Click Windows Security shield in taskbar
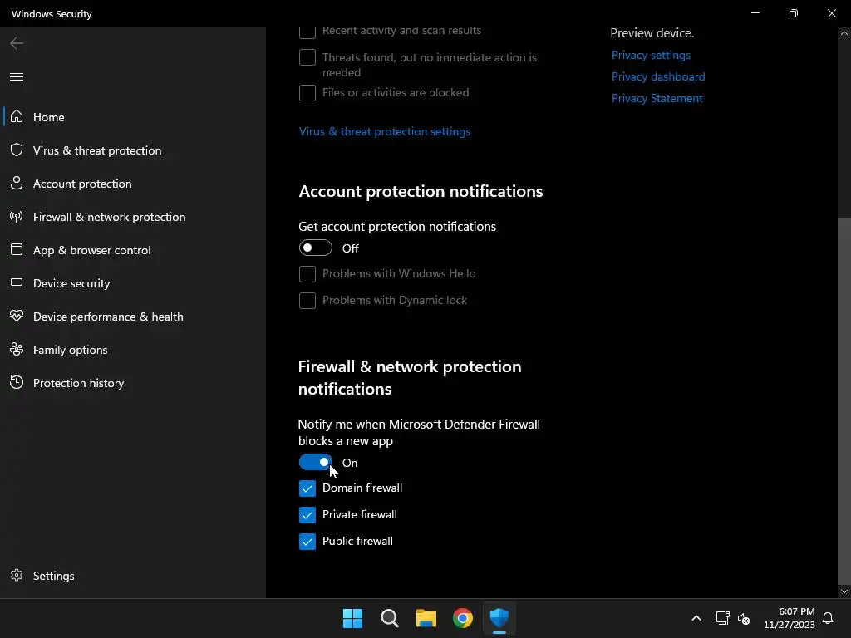851x638 pixels. pos(499,618)
